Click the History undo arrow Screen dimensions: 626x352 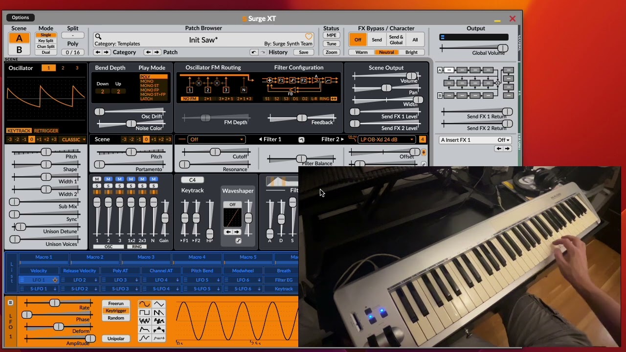click(253, 52)
